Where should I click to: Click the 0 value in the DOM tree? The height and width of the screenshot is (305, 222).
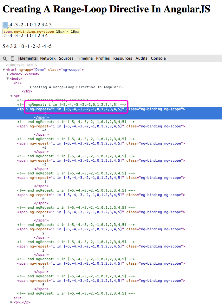(43, 199)
